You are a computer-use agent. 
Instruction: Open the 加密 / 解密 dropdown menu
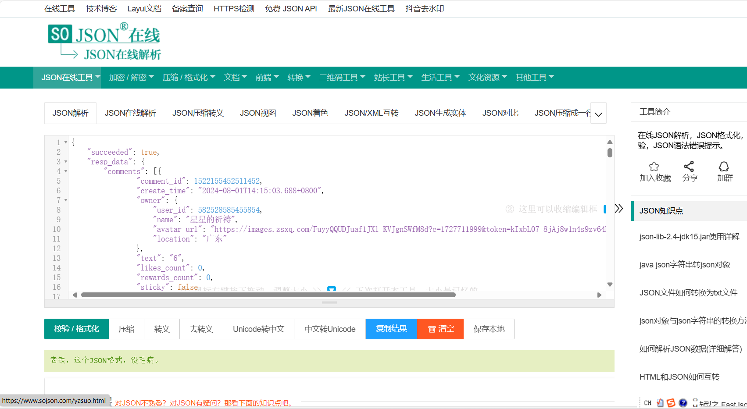point(132,78)
